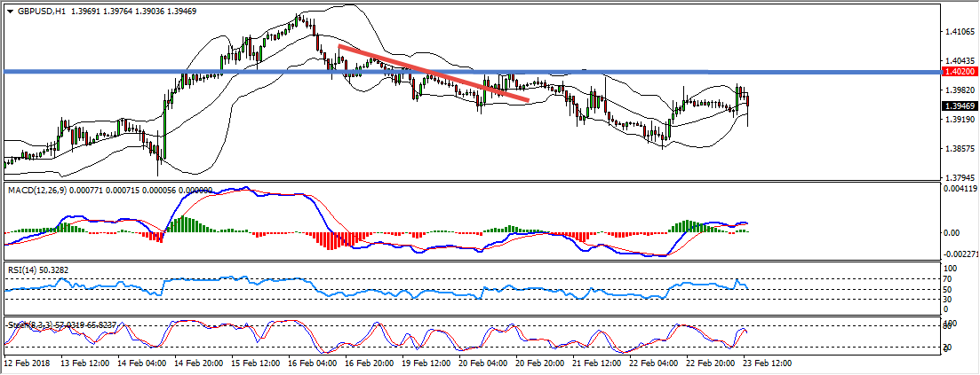
Task: Click the triangle arrow beside GBPUSD,H1
Action: click(10, 11)
